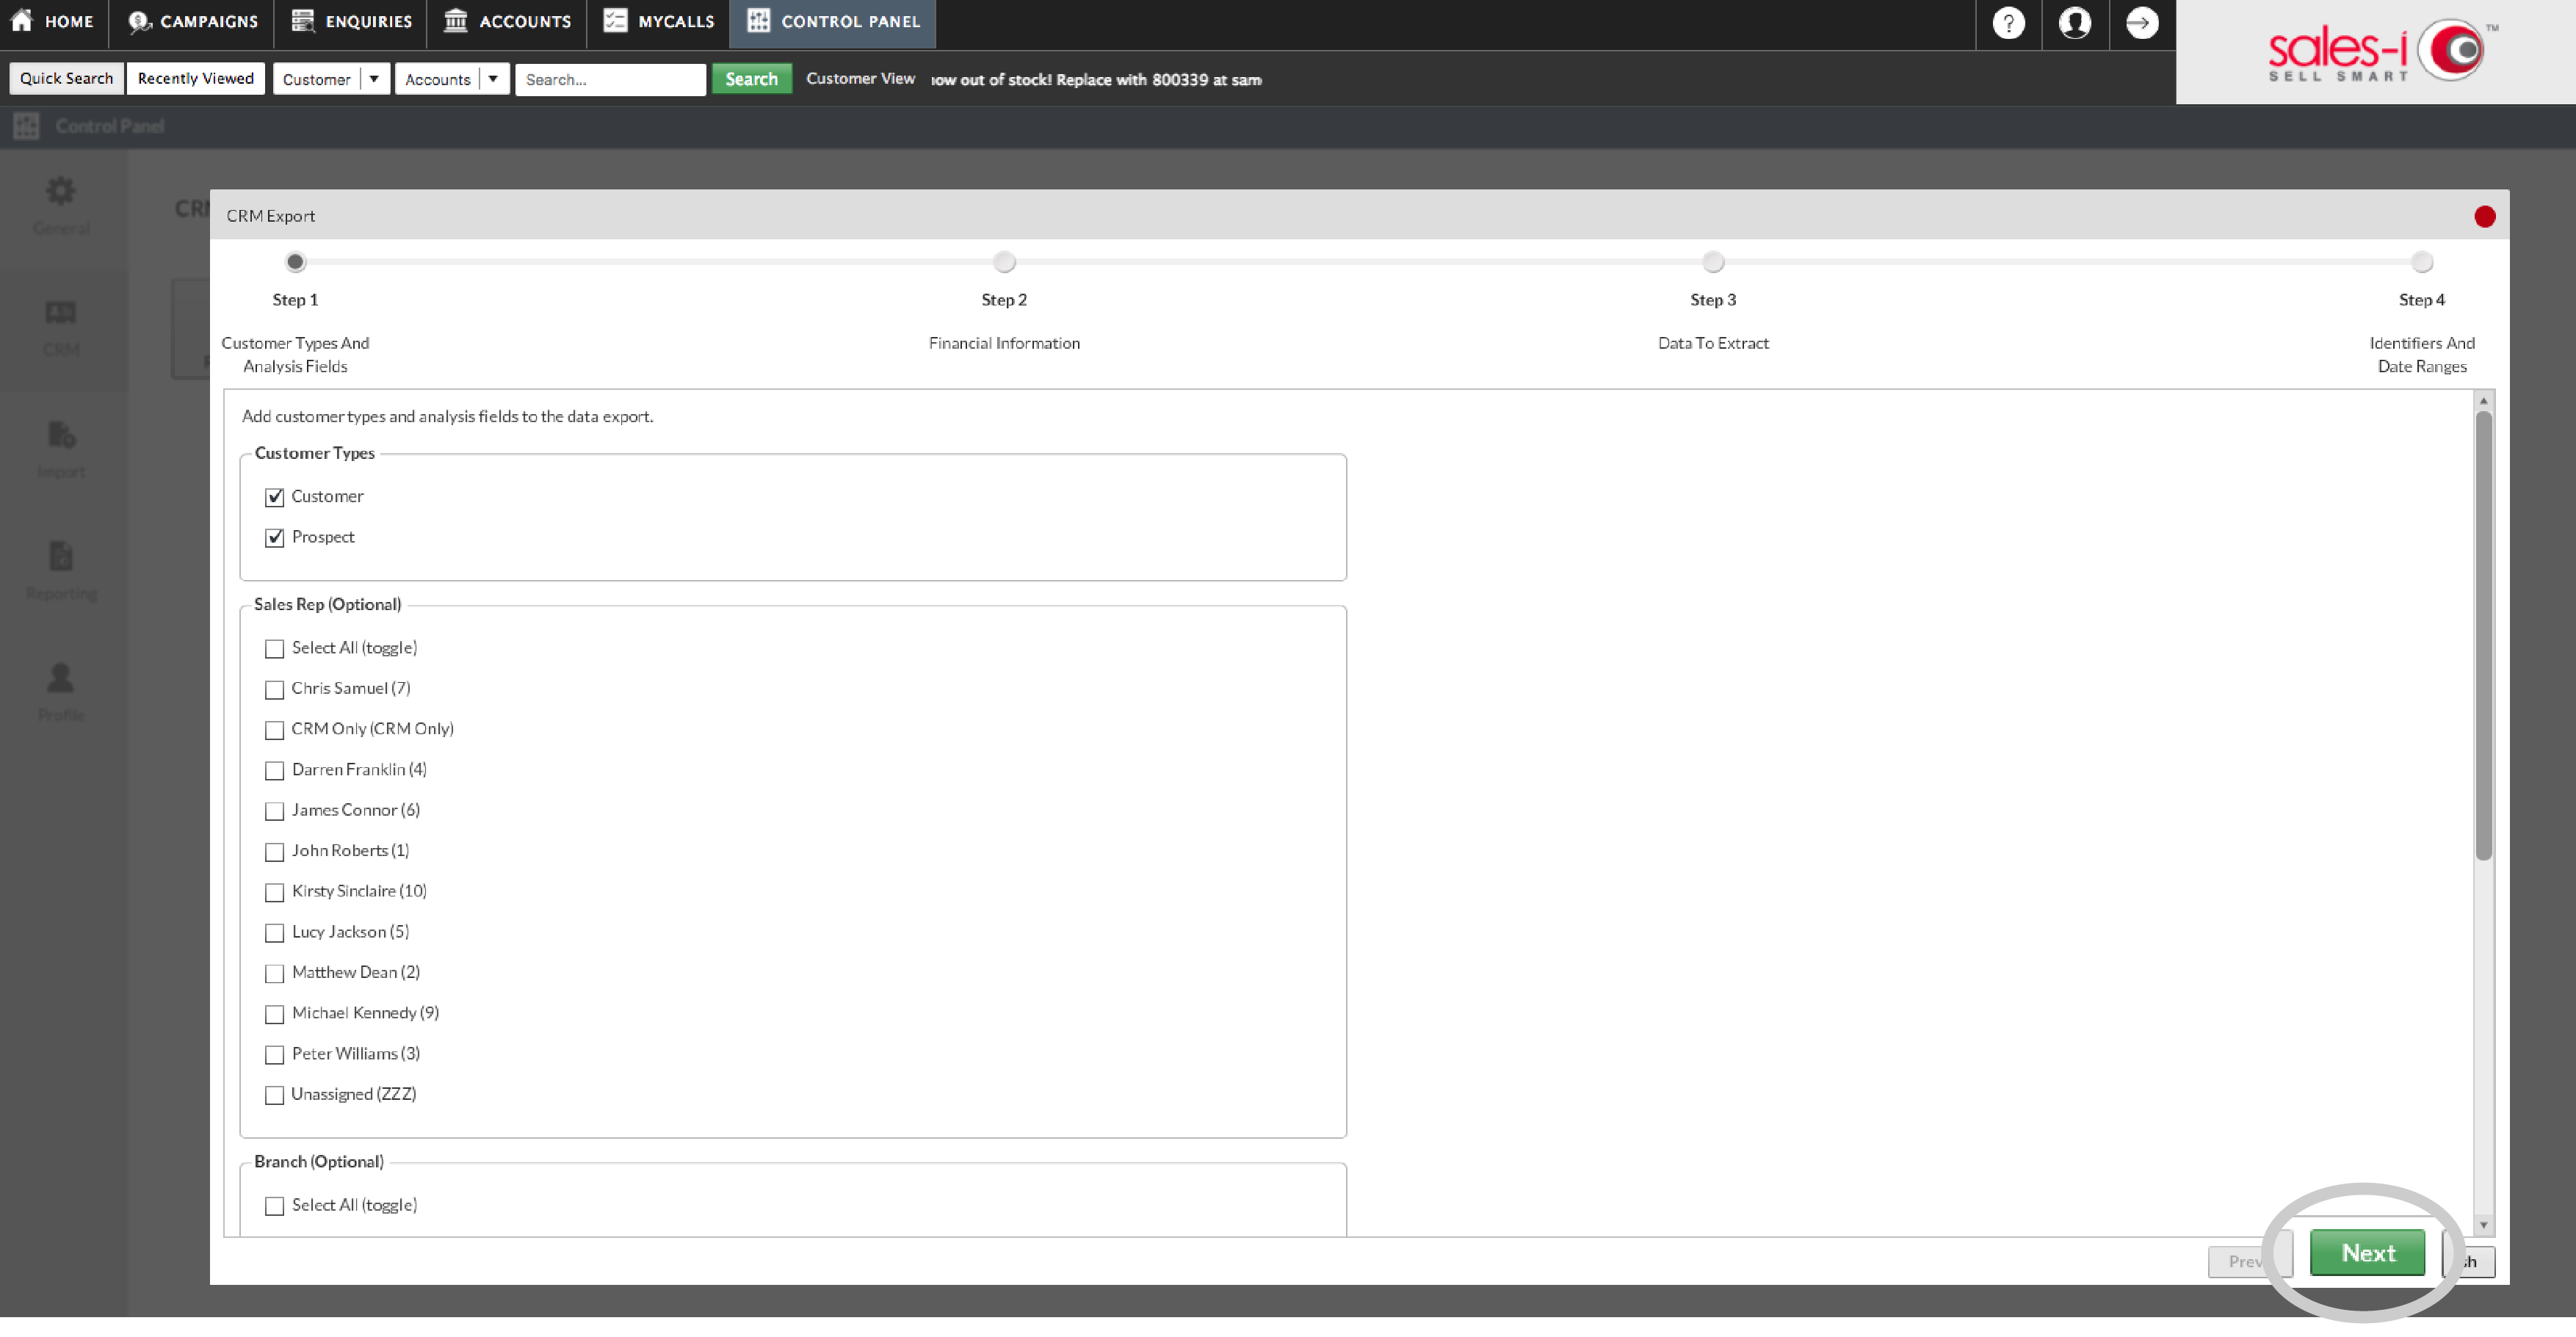Image resolution: width=2576 pixels, height=1337 pixels.
Task: Click into the Search input field
Action: (x=610, y=79)
